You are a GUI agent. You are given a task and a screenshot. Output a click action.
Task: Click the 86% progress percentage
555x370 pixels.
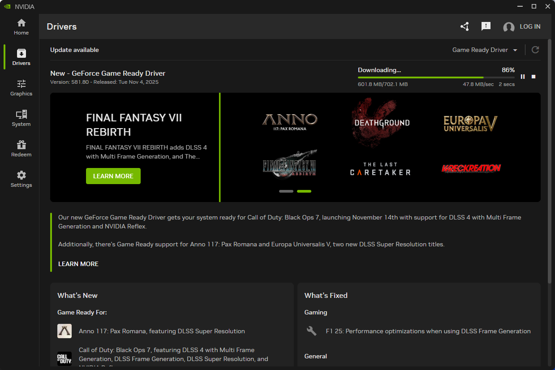pyautogui.click(x=508, y=70)
